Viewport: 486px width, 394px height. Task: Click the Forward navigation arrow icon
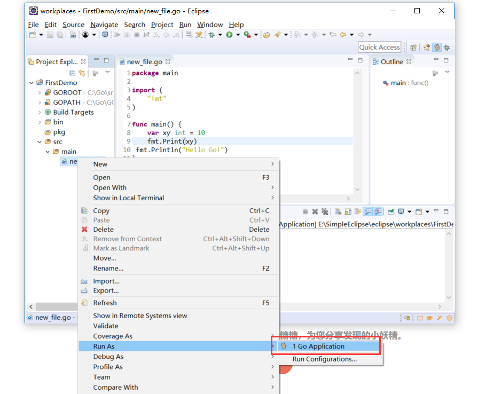[361, 35]
